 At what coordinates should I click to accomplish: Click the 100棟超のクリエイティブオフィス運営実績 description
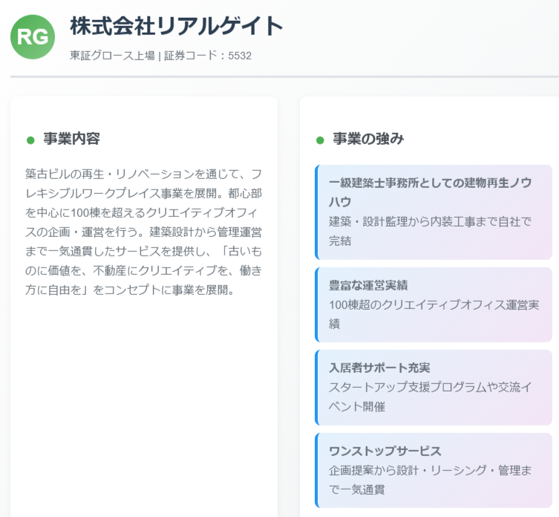(x=434, y=314)
